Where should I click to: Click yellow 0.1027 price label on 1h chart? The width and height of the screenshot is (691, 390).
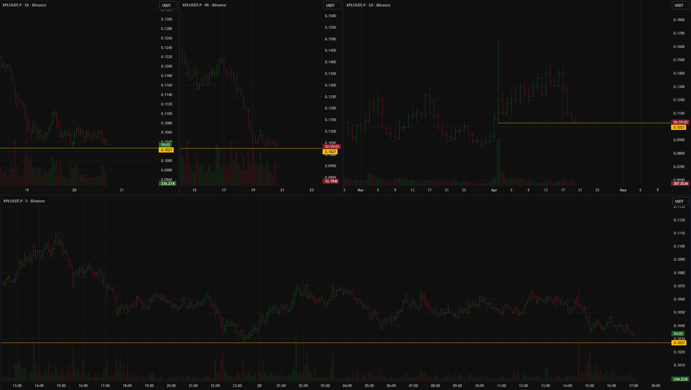tap(166, 150)
